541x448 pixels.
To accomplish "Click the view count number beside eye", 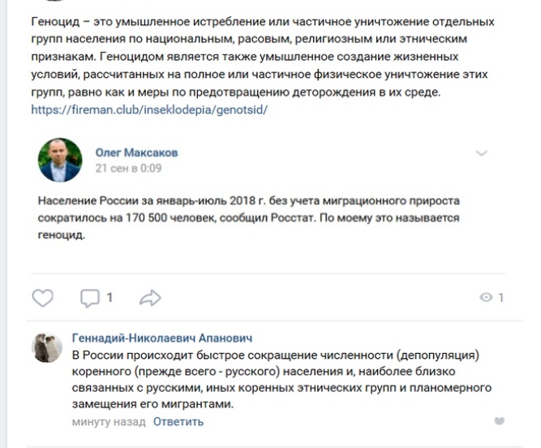I will [501, 298].
